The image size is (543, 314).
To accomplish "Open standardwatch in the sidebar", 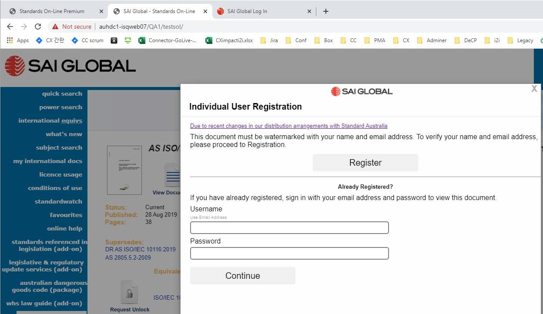I will tap(58, 202).
